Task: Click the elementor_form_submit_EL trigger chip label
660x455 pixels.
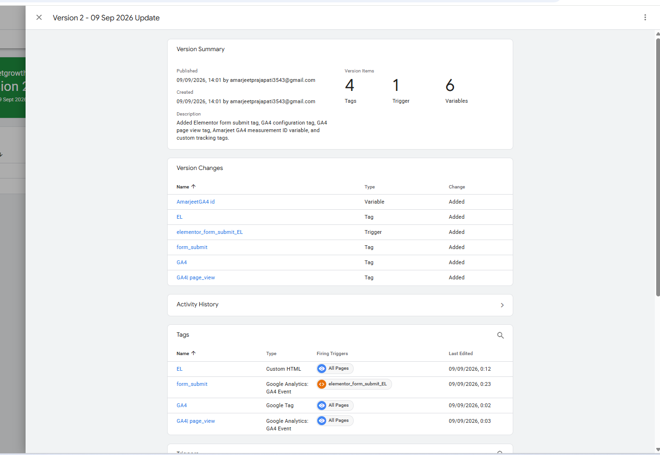Action: click(x=357, y=384)
